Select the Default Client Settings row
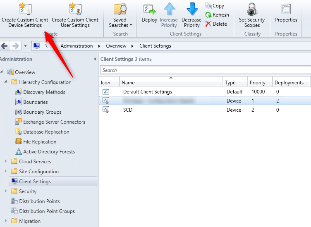 click(205, 92)
